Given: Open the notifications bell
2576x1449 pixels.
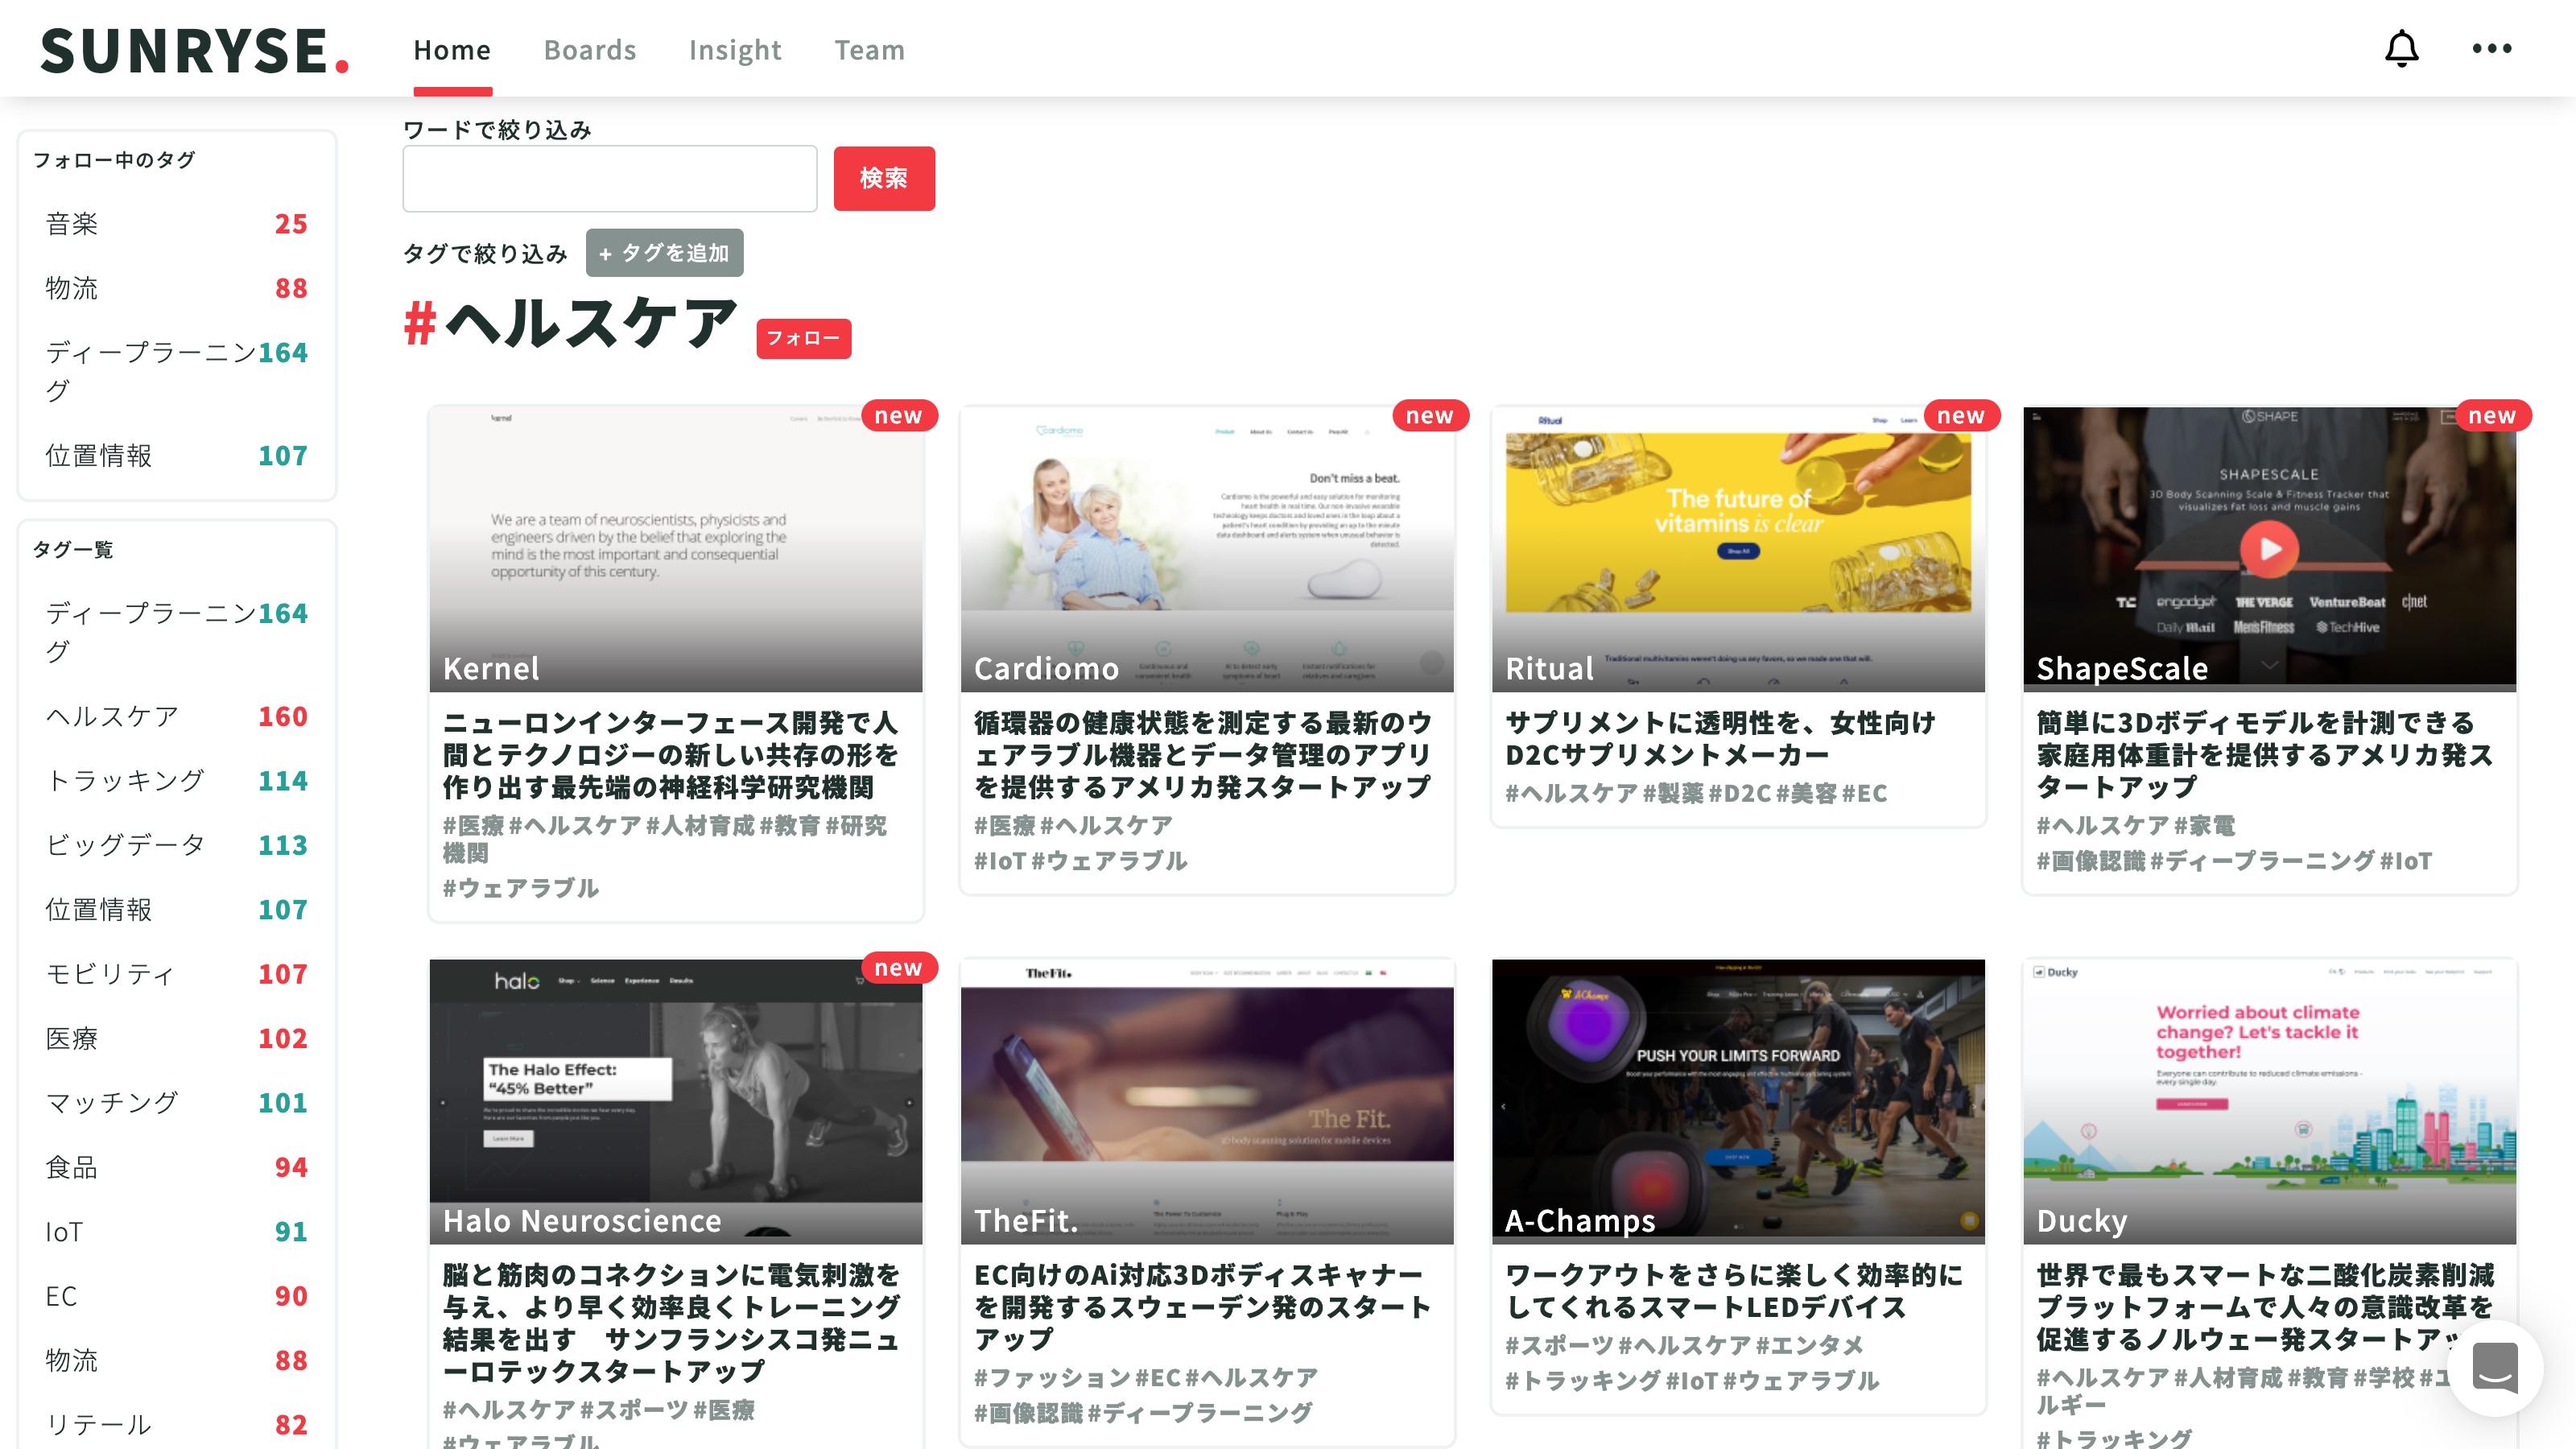Looking at the screenshot, I should click(x=2401, y=48).
